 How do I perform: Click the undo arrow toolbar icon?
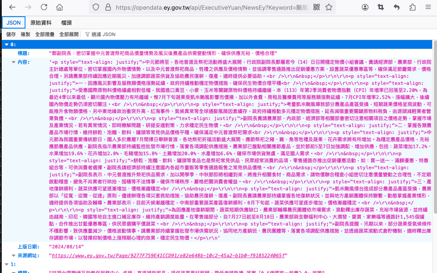[x=397, y=7]
